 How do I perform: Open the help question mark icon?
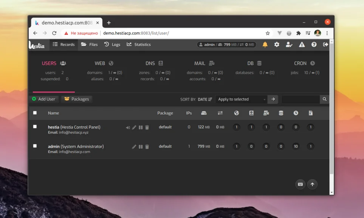(314, 45)
